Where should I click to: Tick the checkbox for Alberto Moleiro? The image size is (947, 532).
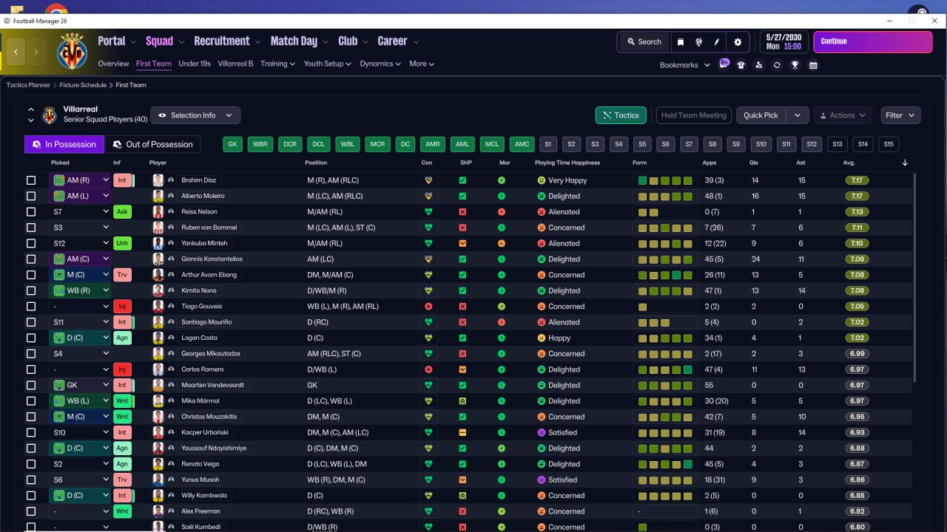[31, 197]
